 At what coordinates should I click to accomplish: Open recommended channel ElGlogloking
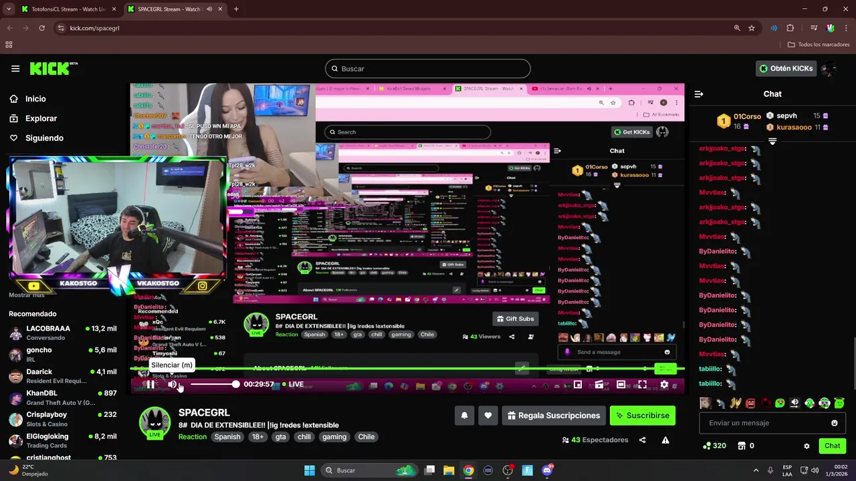[x=64, y=440]
